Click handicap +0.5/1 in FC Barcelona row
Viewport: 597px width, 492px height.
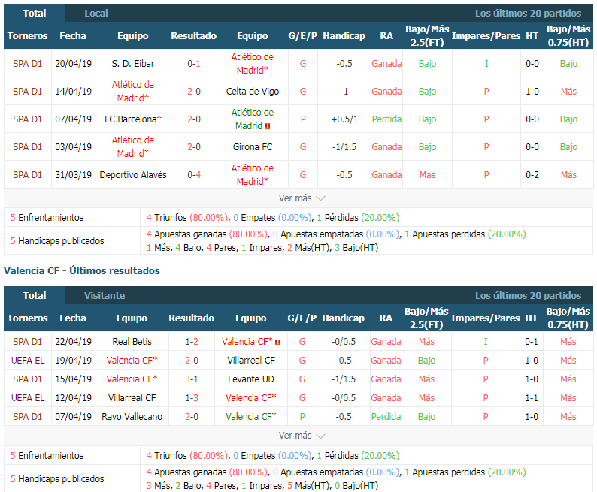click(344, 119)
